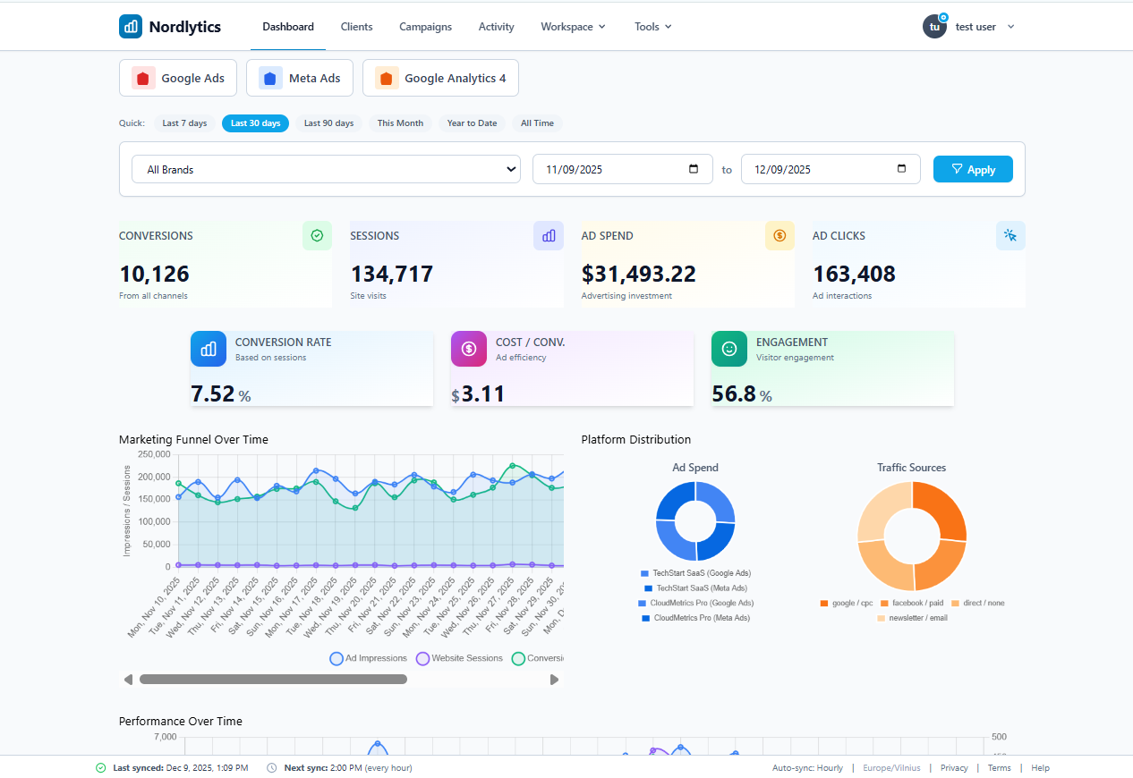Open the All Brands dropdown
The height and width of the screenshot is (778, 1133).
[x=326, y=168]
